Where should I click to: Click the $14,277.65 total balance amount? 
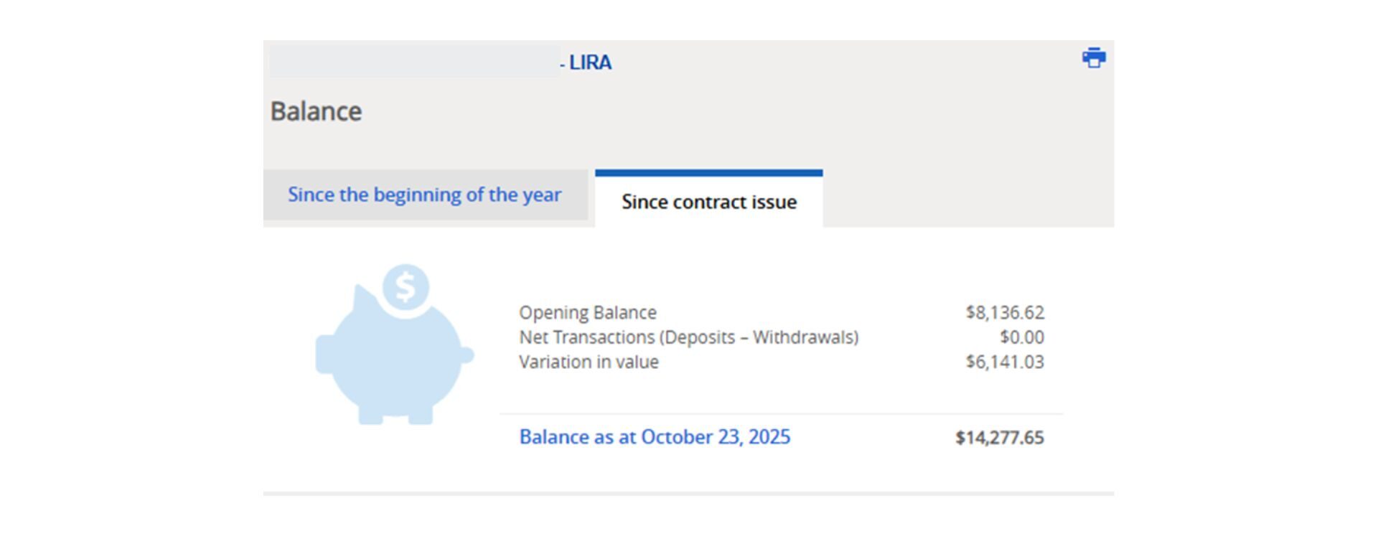tap(999, 438)
